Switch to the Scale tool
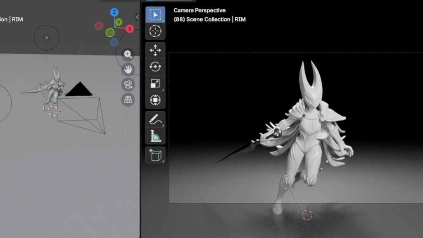Viewport: 423px width, 238px height. pyautogui.click(x=155, y=83)
